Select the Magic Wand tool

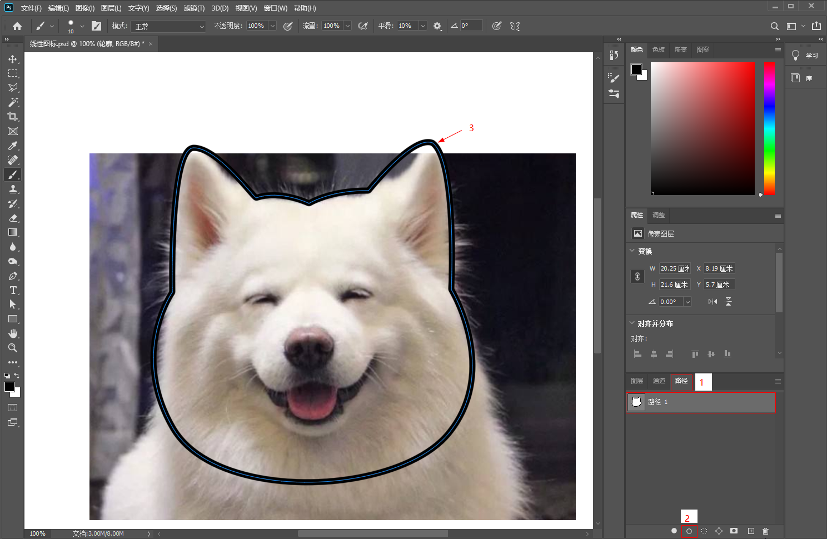(13, 102)
